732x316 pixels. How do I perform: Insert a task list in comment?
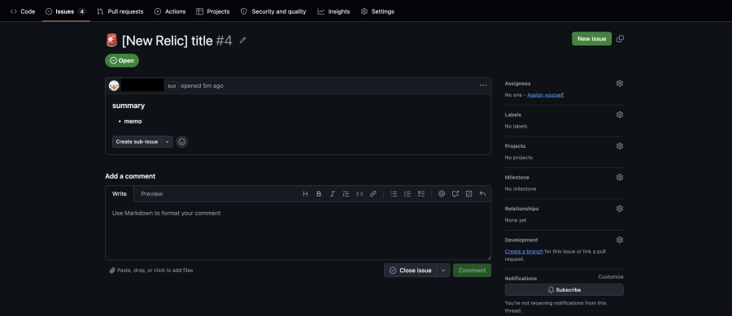pyautogui.click(x=421, y=194)
